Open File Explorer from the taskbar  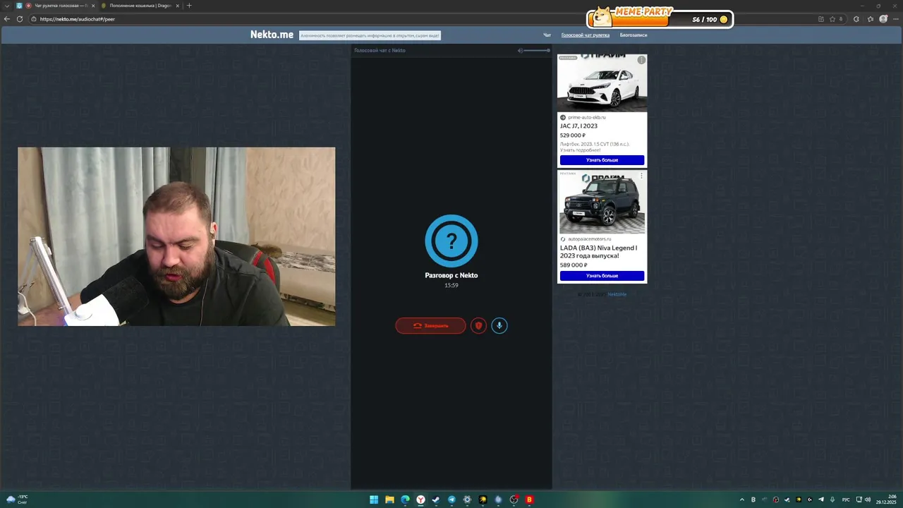pos(389,500)
